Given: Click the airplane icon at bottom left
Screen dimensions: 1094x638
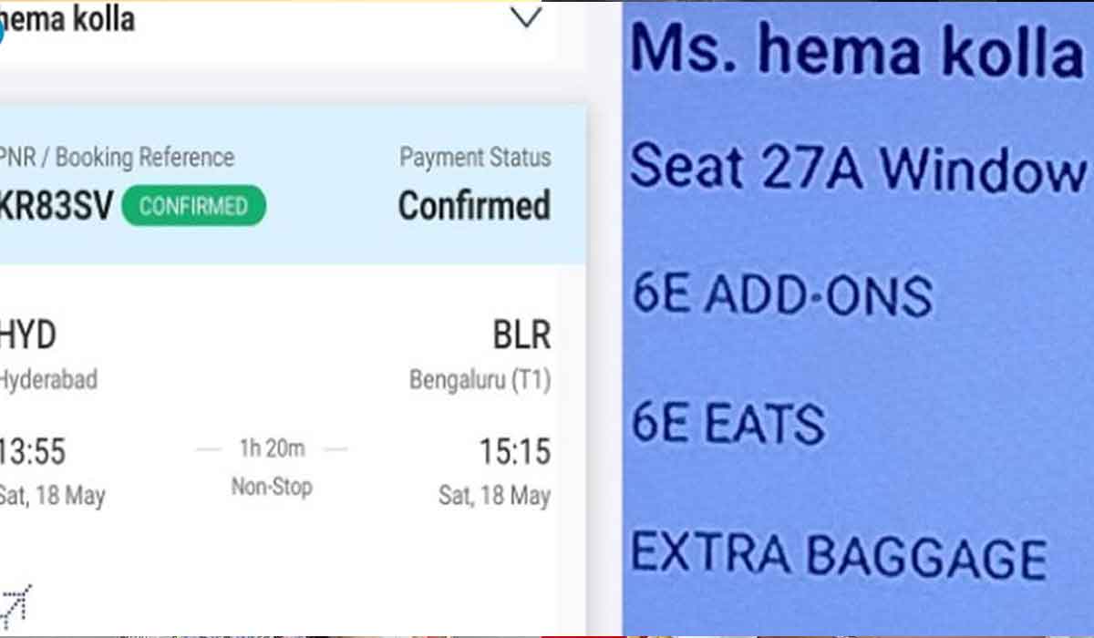Looking at the screenshot, I should pyautogui.click(x=15, y=602).
